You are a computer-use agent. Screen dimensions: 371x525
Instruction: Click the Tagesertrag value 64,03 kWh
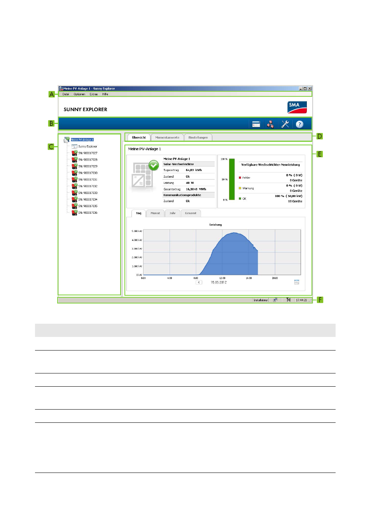point(194,170)
